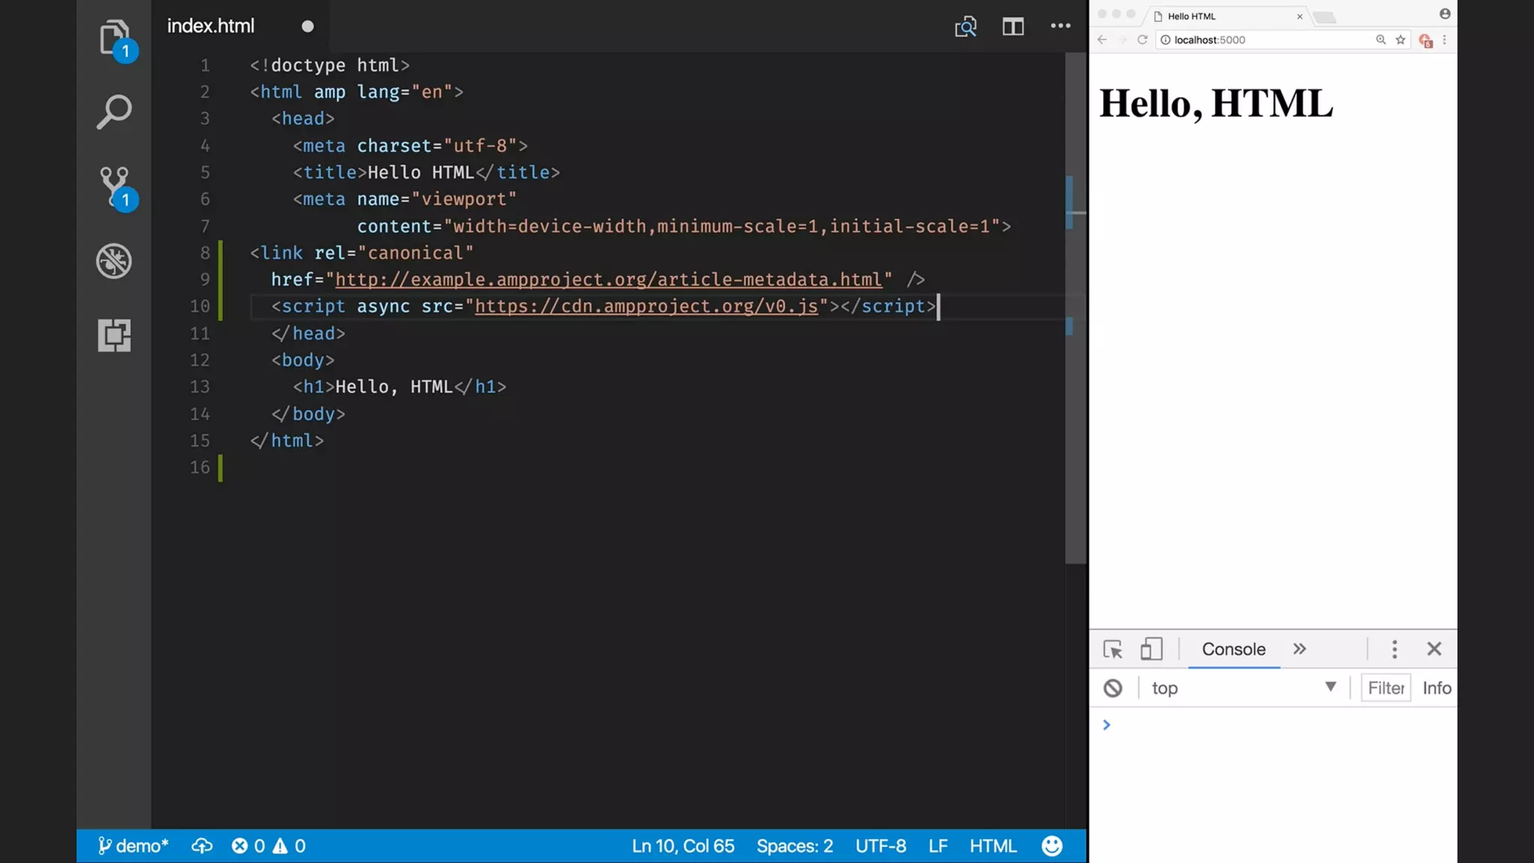This screenshot has width=1534, height=863.
Task: Open the Extensions sidebar icon
Action: click(x=114, y=335)
